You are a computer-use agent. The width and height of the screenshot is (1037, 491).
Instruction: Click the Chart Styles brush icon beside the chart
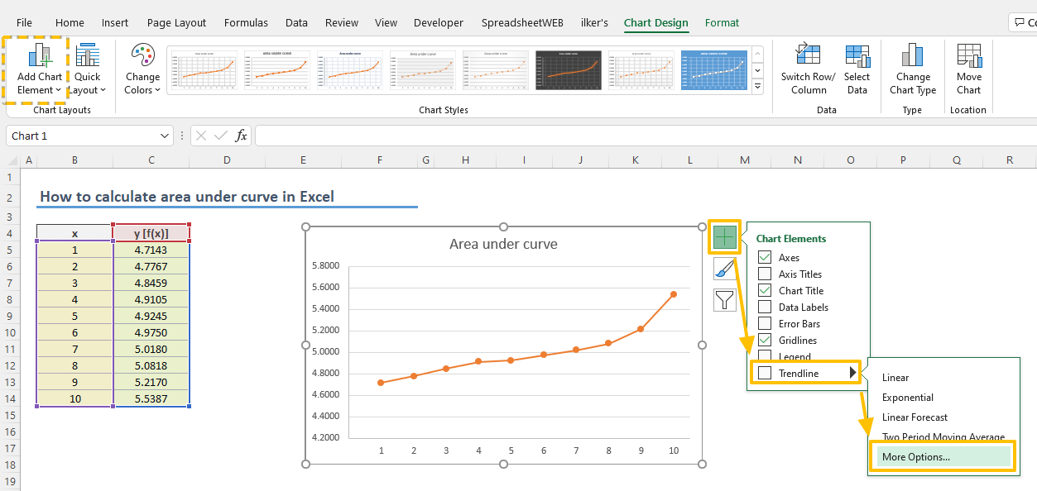[724, 268]
